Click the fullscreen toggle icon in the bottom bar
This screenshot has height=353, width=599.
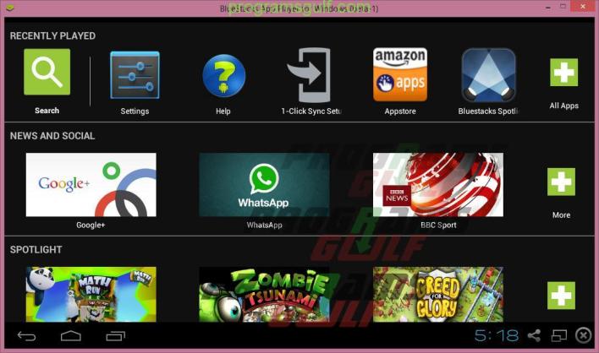coord(559,335)
